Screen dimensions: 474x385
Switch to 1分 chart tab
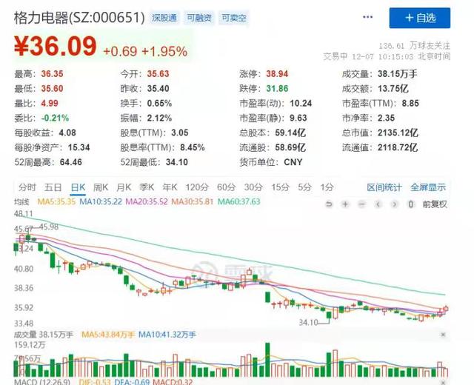[x=327, y=187]
